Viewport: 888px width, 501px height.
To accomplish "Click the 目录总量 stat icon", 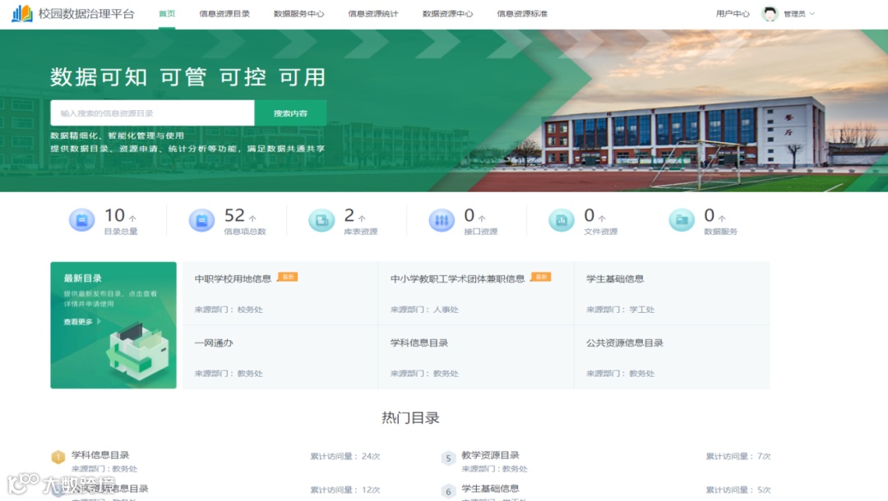I will point(81,220).
